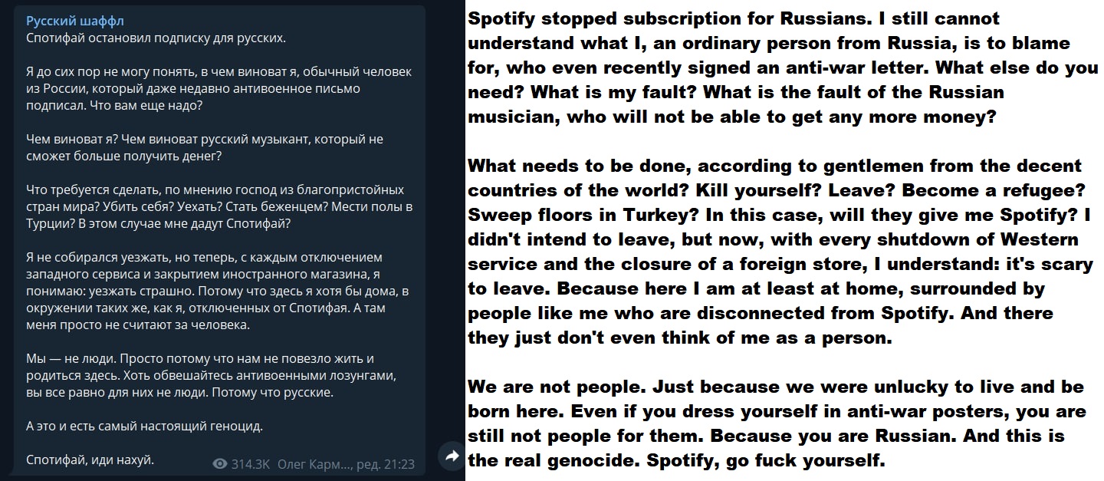Click the last Russian line Спотифай, иди…
Screen dimensions: 1104x481
90,460
